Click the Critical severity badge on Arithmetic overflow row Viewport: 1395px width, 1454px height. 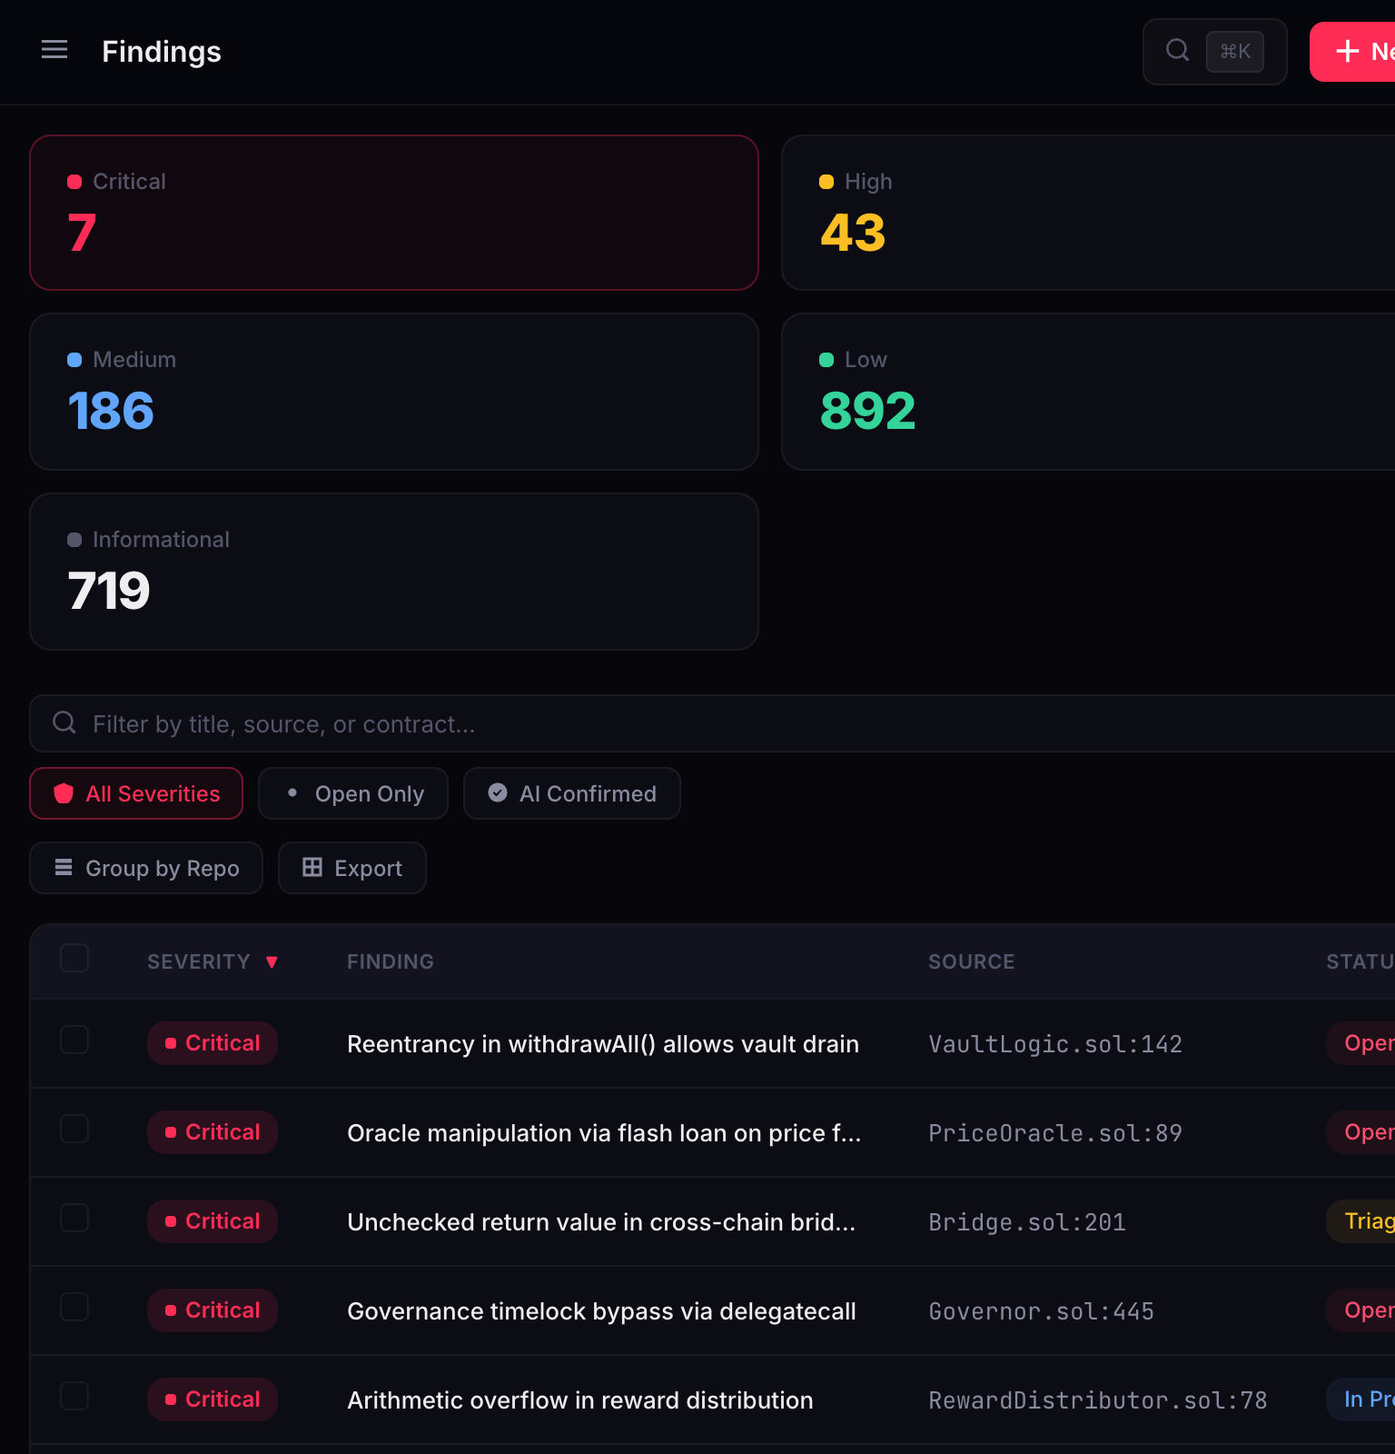tap(213, 1399)
